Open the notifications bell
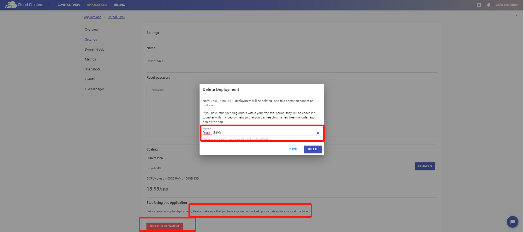 tap(489, 5)
